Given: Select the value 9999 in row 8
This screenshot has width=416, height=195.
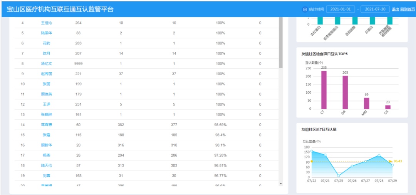Looking at the screenshot, I should (78, 64).
